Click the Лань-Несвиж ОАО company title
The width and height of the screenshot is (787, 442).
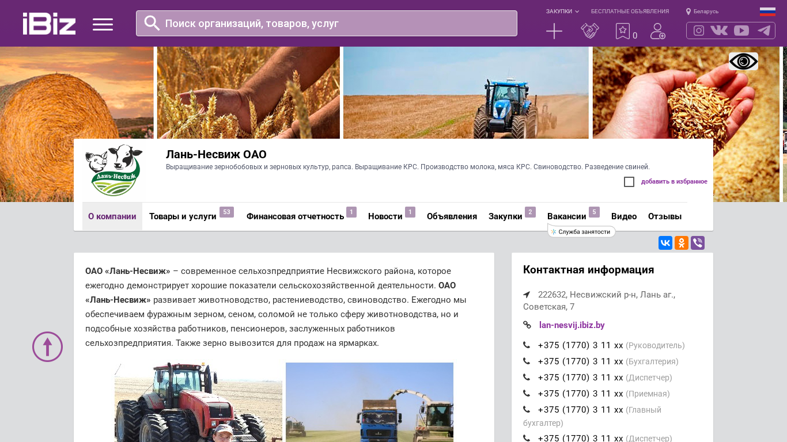point(216,154)
